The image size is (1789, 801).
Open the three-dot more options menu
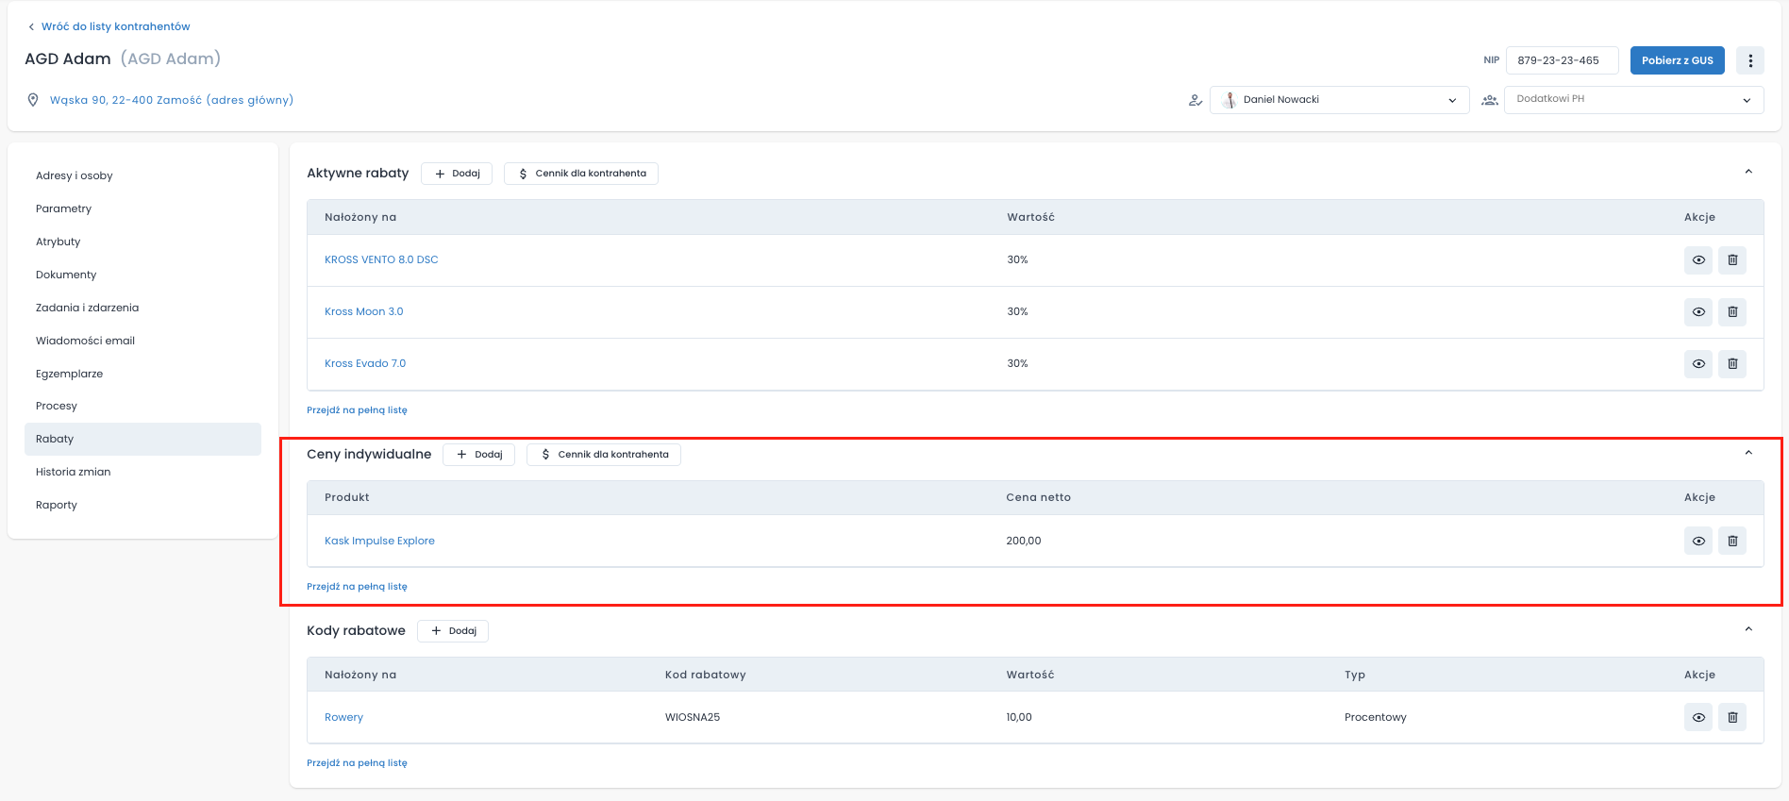point(1749,60)
